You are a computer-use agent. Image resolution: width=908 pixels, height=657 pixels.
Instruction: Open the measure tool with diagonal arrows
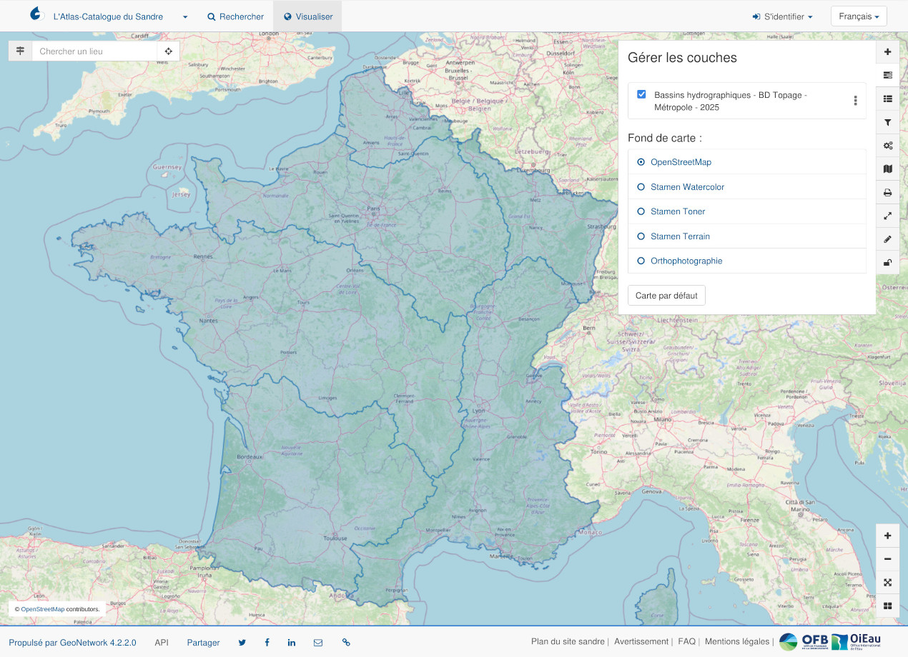click(887, 216)
